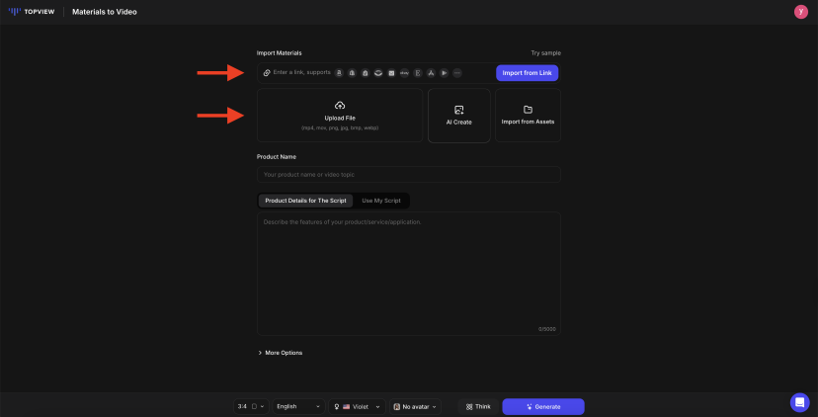Select Product Details for The Script tab
818x417 pixels.
tap(304, 201)
